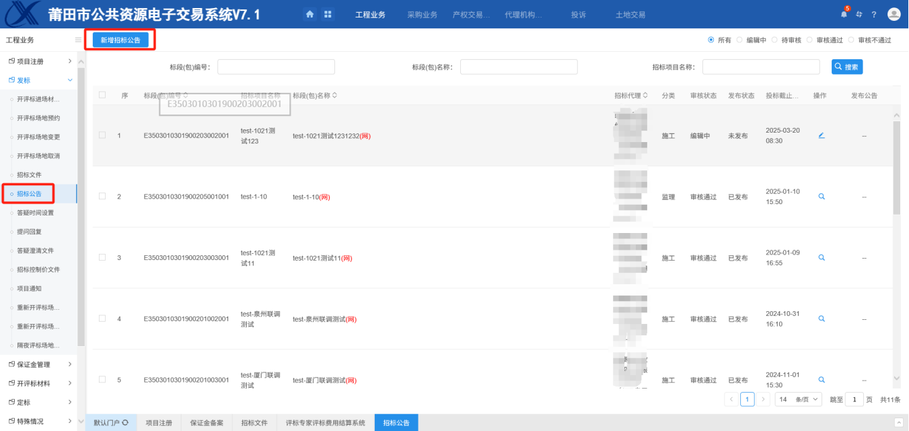Switch to the 采购业务 top menu
Viewport: 909px width, 431px height.
pos(422,15)
